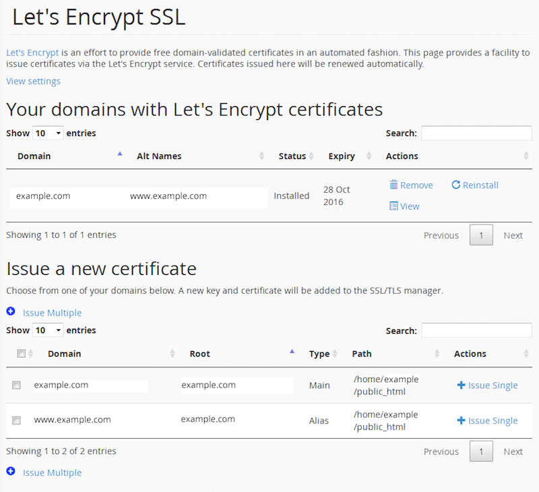Focus the Search box in Issue certificate section
This screenshot has width=539, height=492.
pos(476,330)
